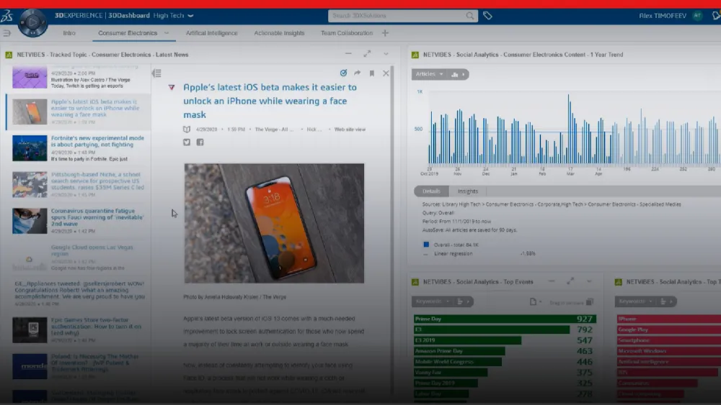This screenshot has width=721, height=405.
Task: Select the red Google Play bar
Action: (668, 329)
